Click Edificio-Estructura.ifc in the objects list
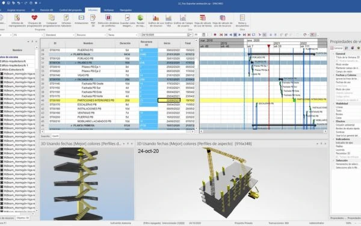Screen dimensions: 361x226 coord(12,70)
